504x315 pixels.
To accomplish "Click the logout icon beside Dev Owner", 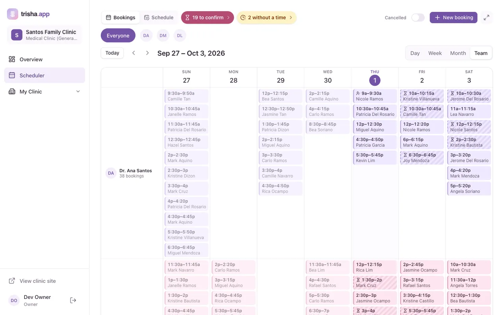I will pyautogui.click(x=73, y=300).
